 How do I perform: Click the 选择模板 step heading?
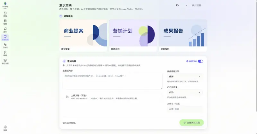pyautogui.click(x=68, y=16)
